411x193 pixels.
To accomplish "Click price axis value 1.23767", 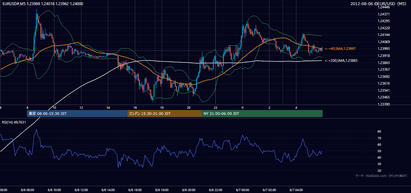I will click(383, 69).
